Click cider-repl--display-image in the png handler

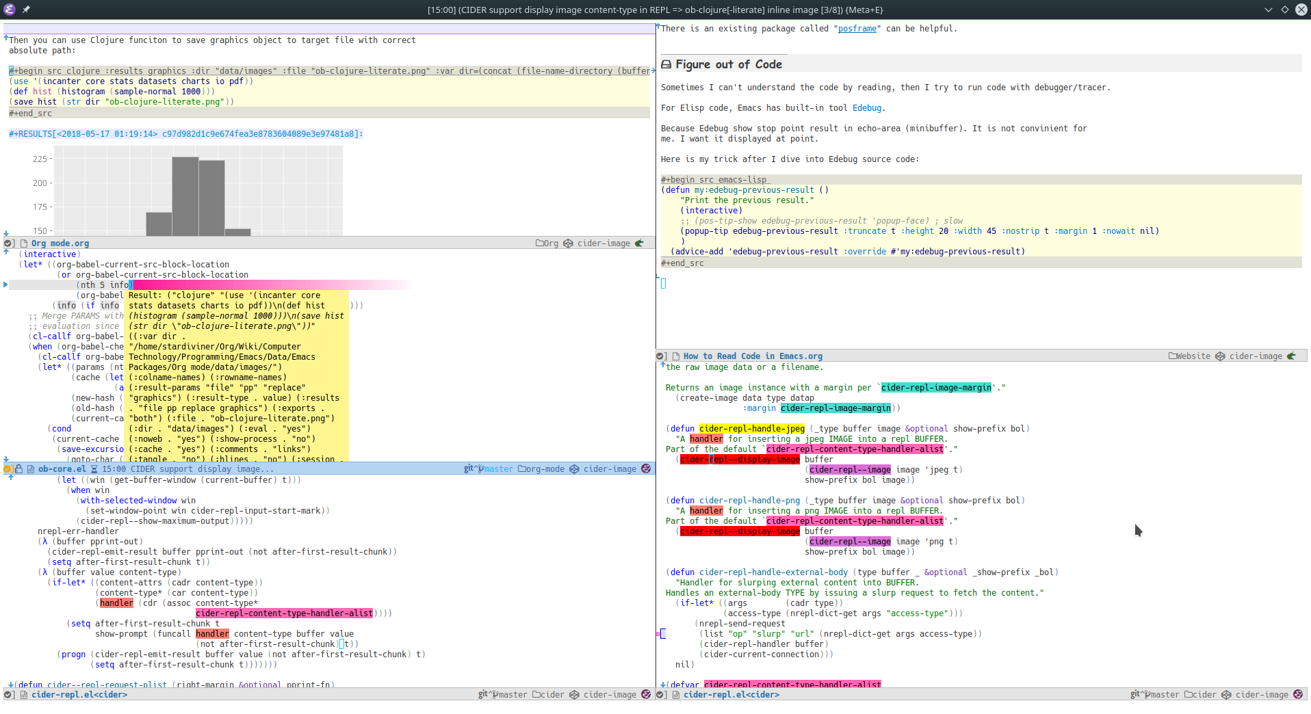click(x=740, y=531)
